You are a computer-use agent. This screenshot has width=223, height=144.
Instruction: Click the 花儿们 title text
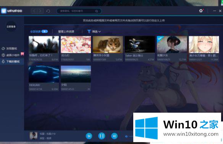(x=65, y=55)
